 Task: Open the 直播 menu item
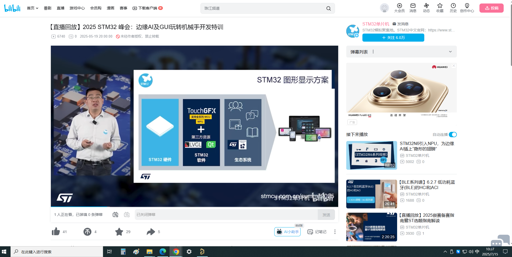pyautogui.click(x=61, y=8)
